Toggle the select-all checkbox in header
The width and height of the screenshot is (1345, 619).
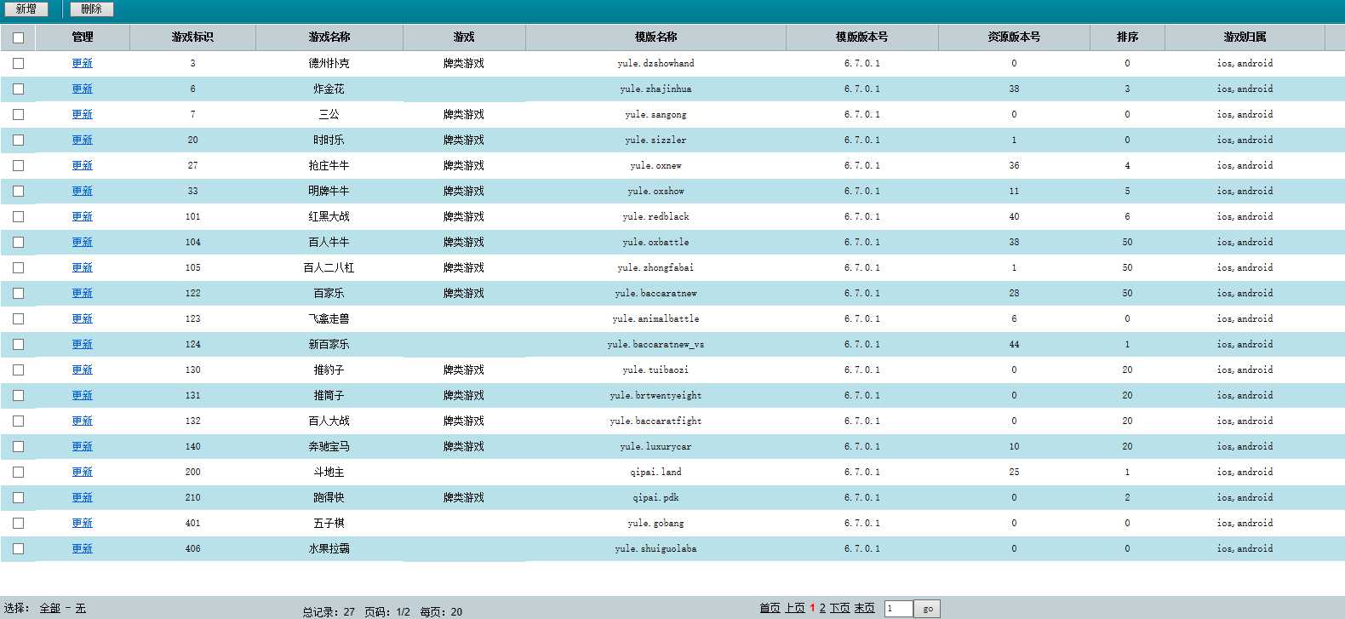pos(18,37)
